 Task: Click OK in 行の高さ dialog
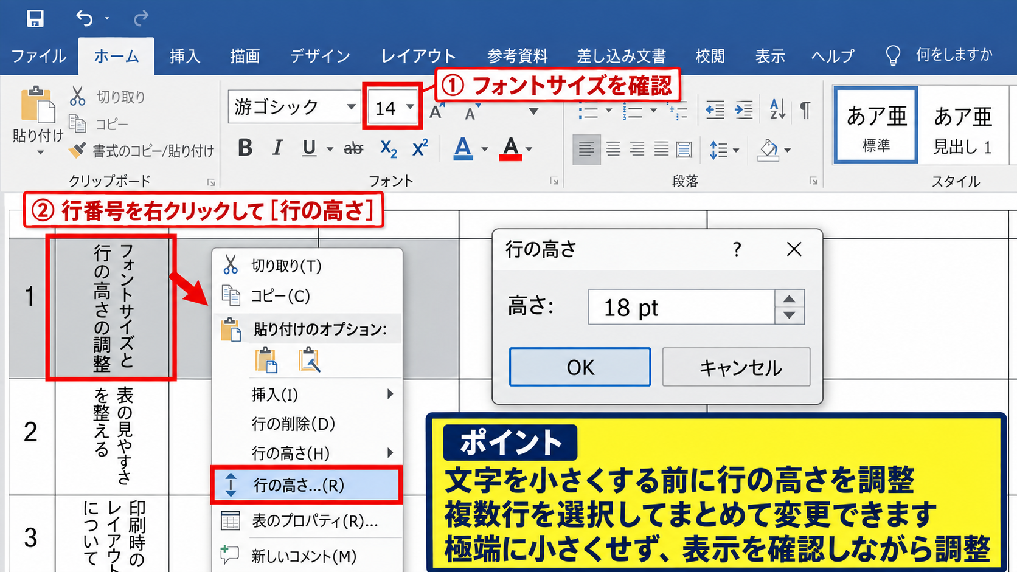(x=580, y=367)
